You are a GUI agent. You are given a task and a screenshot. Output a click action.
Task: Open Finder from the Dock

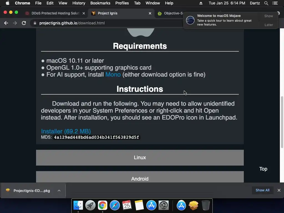[78, 205]
